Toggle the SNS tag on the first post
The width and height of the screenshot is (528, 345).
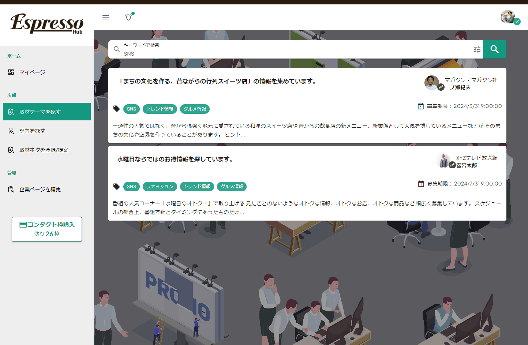(131, 109)
